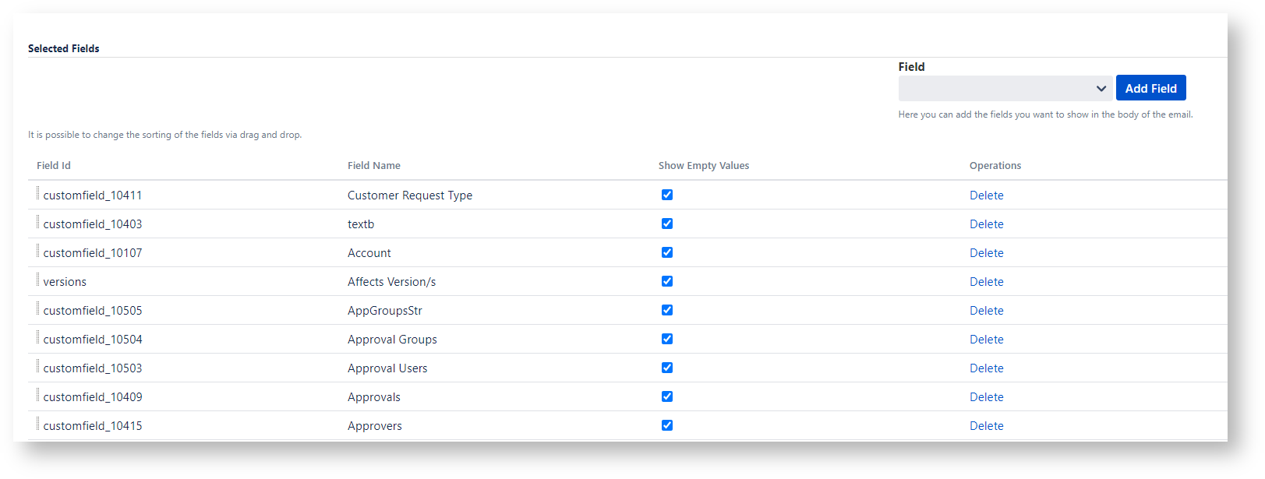Disable Show Empty Values for Approvers

tap(667, 425)
